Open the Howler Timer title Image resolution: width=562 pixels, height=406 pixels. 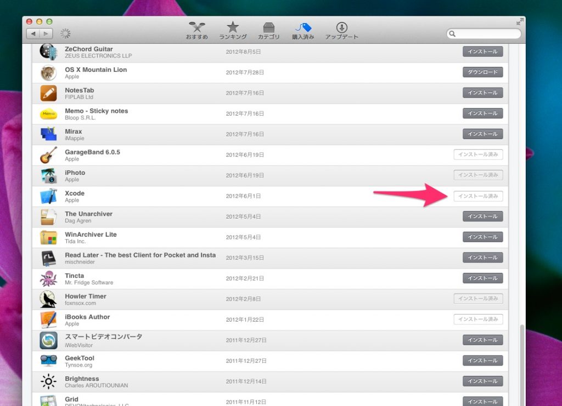[x=86, y=296]
